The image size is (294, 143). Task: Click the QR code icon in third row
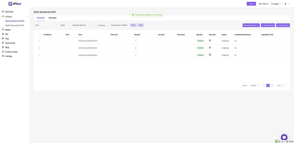210,55
